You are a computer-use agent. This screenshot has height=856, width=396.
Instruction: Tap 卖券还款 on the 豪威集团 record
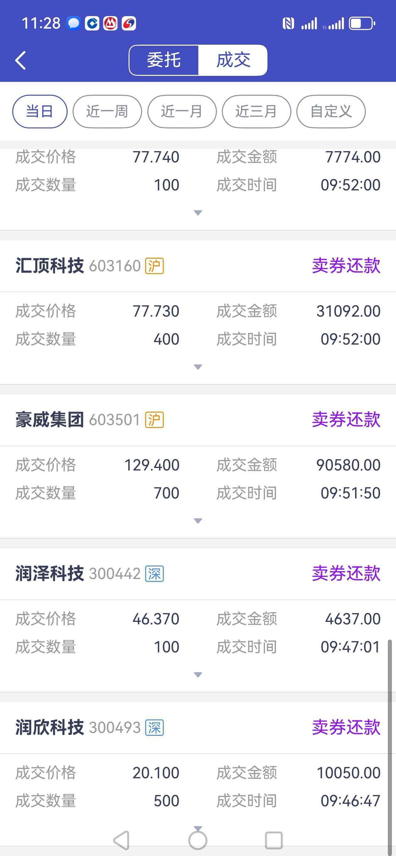(346, 420)
